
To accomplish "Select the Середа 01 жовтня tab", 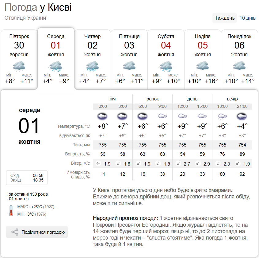I will point(56,45).
